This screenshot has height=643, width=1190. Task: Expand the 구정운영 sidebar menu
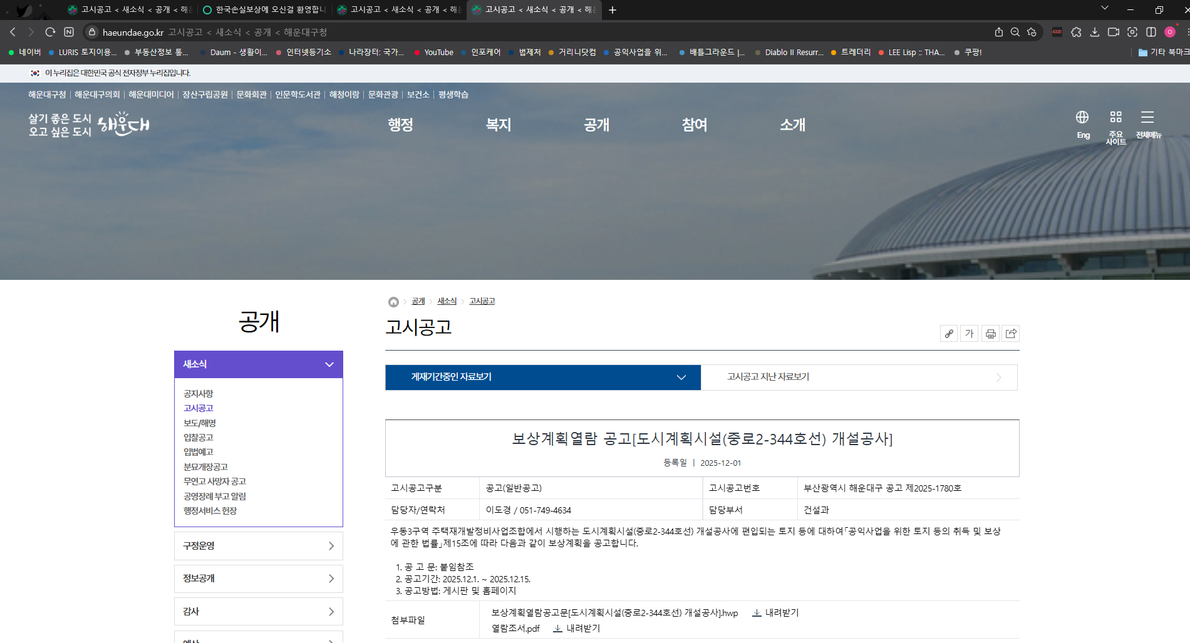point(258,546)
